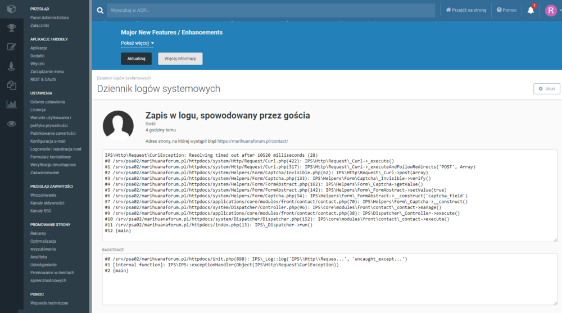Open 'Panel Administratora' in the sidebar
Screen dimensions: 562x313
coord(49,17)
